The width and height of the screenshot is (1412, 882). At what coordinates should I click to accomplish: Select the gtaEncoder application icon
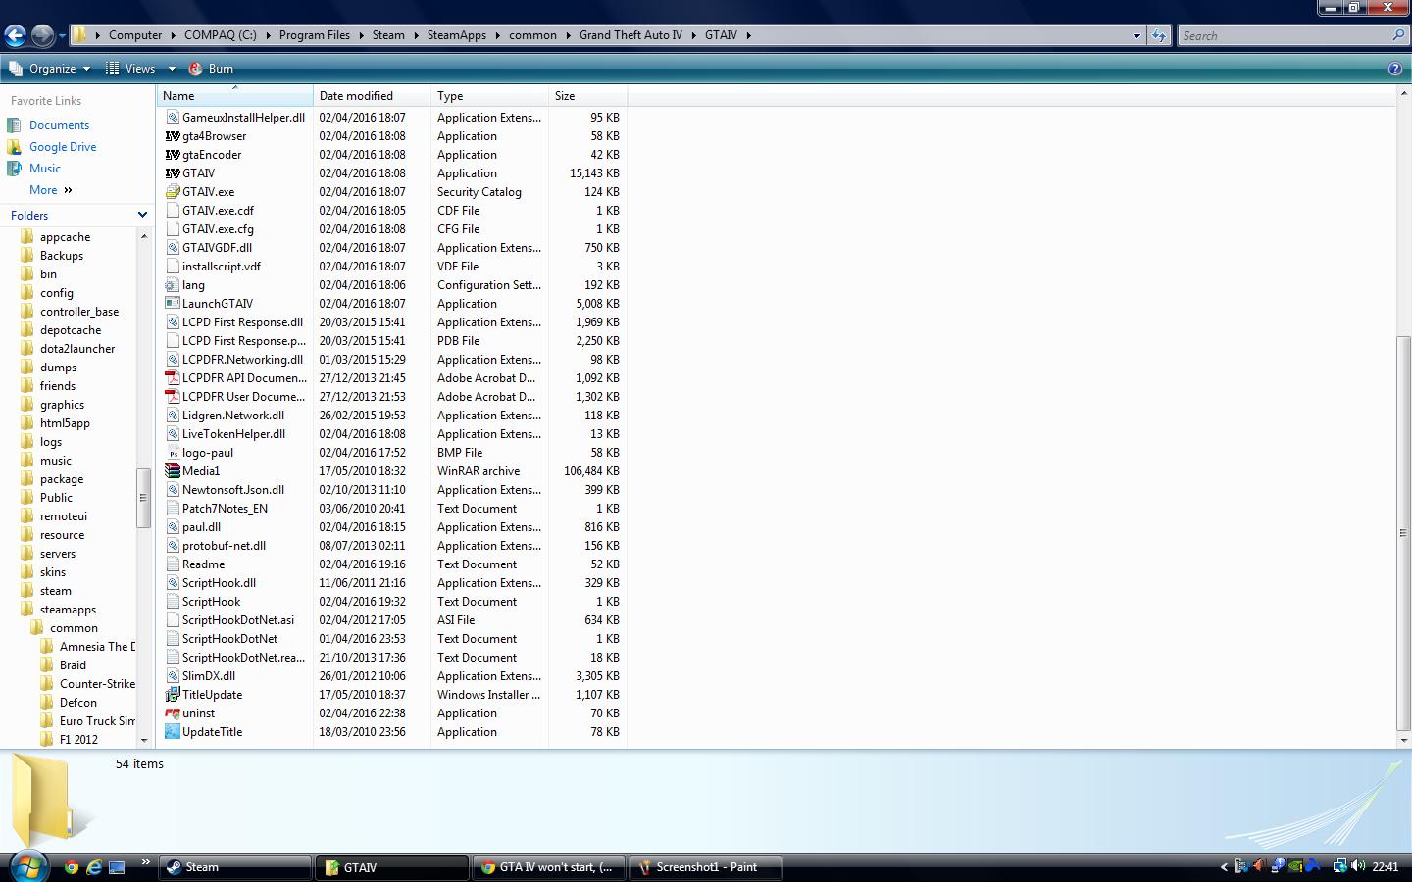click(173, 155)
